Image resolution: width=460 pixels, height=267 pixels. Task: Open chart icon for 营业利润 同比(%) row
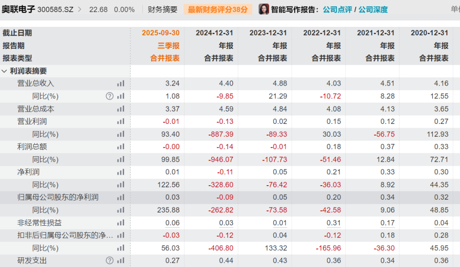click(121, 134)
